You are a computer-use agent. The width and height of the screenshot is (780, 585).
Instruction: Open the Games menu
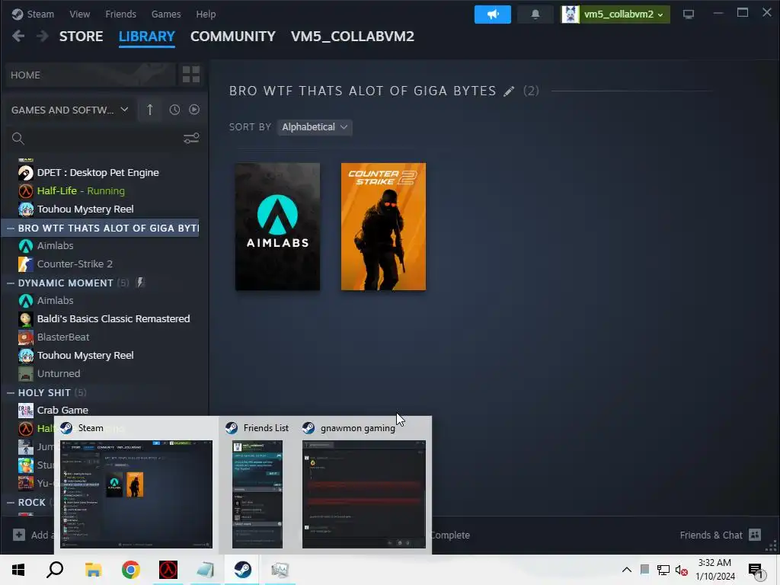pos(166,14)
